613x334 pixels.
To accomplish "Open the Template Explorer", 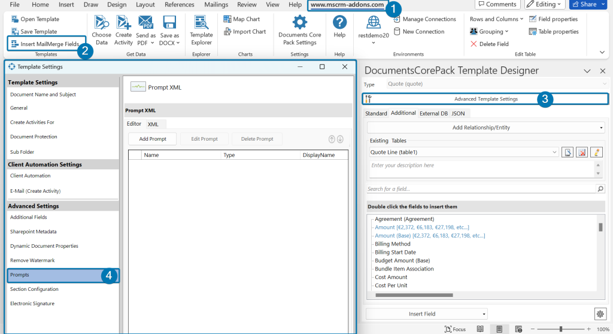I will pos(201,31).
